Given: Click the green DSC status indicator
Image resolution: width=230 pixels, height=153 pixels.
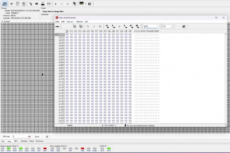Looking at the screenshot, I should click(20, 148).
